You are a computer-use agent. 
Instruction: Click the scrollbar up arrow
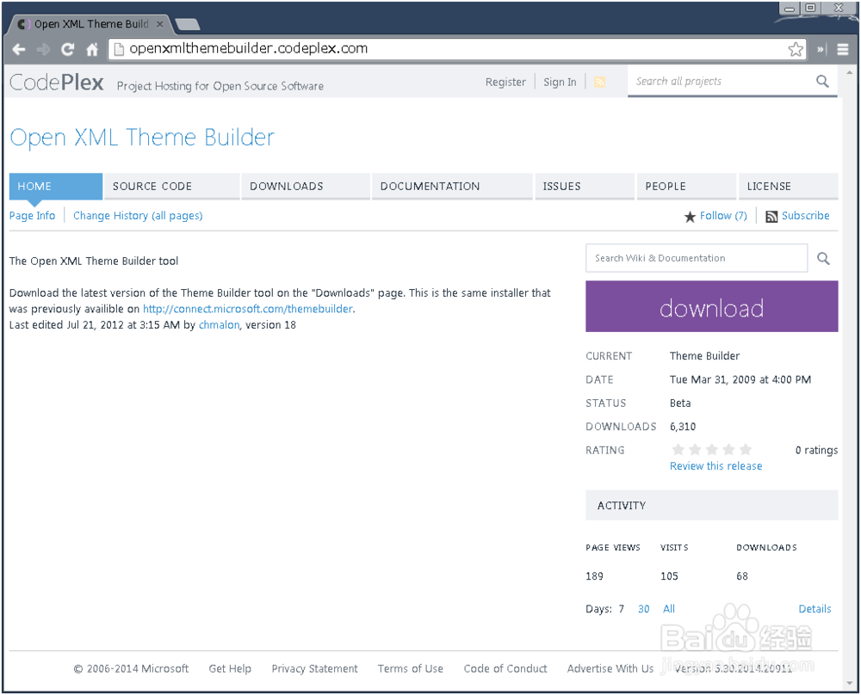[x=850, y=72]
